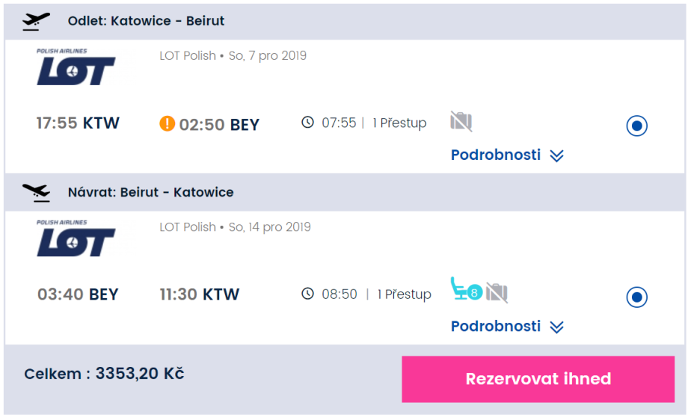The width and height of the screenshot is (688, 417).
Task: Select the outbound Katowice–Beirut flight radio button
Action: [636, 126]
